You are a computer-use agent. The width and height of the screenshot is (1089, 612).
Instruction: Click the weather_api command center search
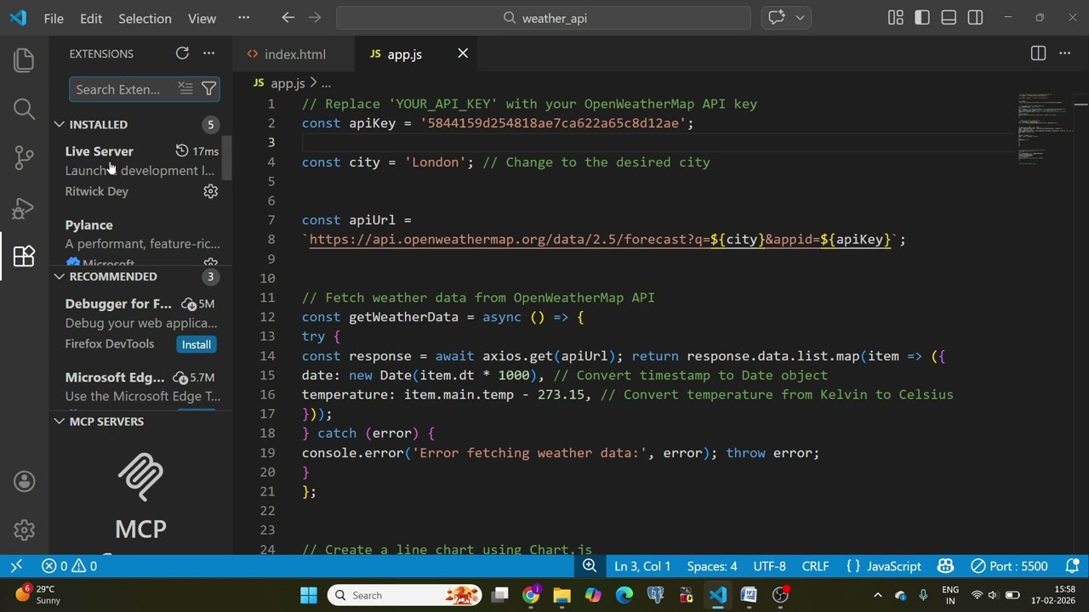544,18
